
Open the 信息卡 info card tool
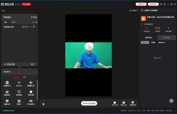(19, 102)
